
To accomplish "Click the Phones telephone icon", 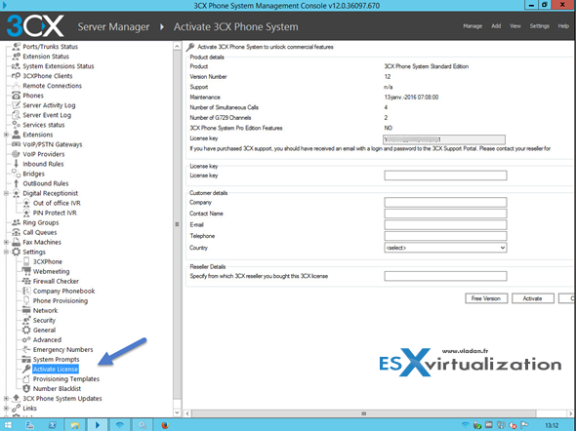I will pyautogui.click(x=16, y=96).
